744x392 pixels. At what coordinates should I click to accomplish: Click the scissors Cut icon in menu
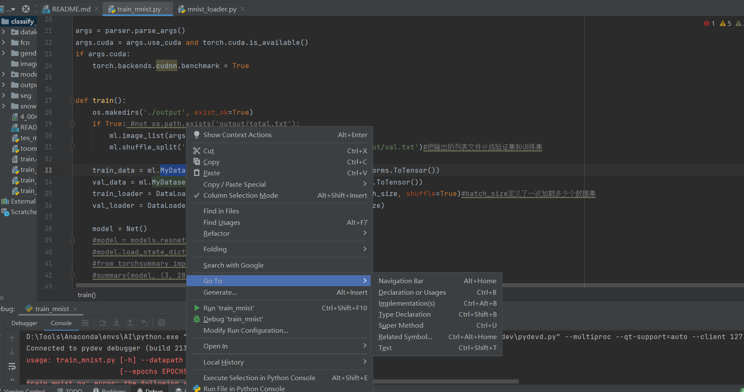click(x=197, y=151)
